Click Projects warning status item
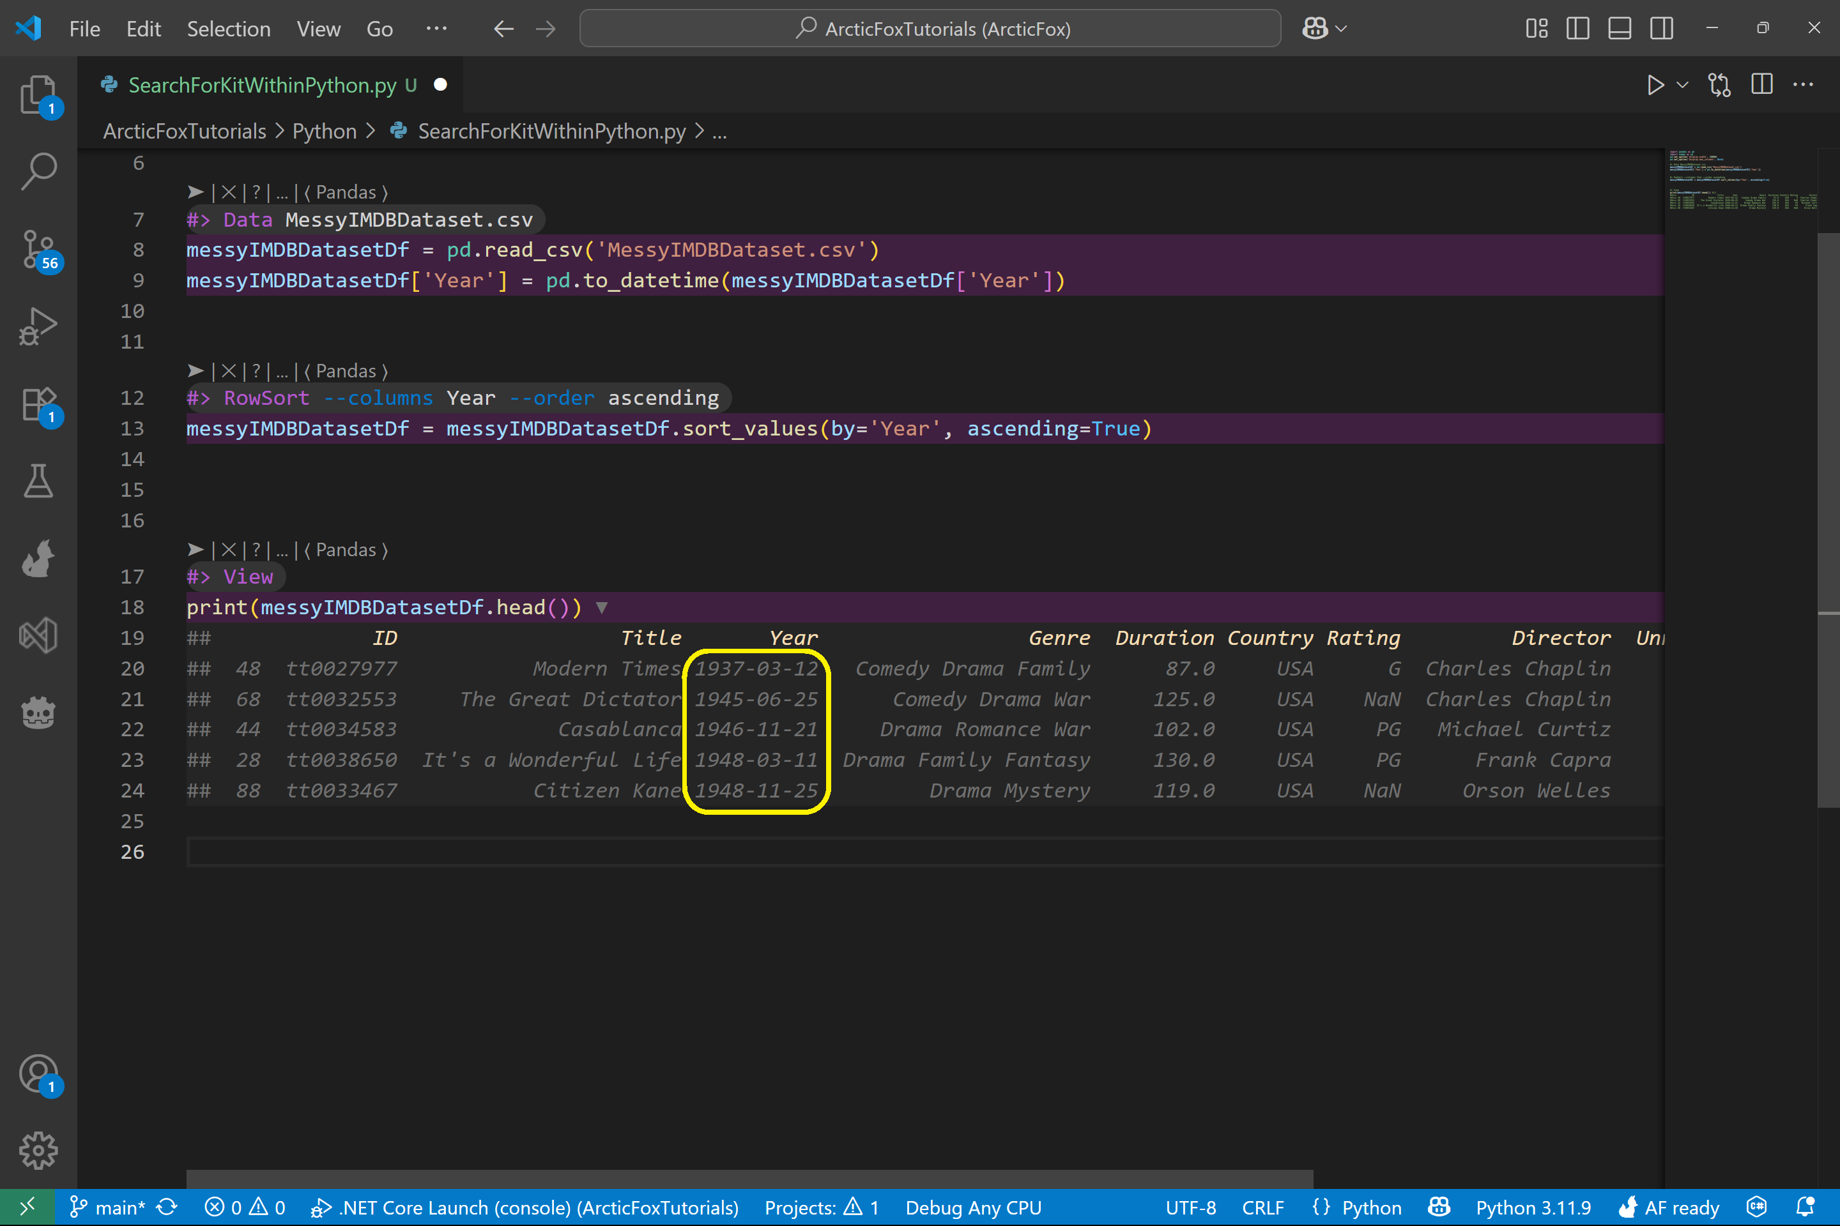Viewport: 1840px width, 1226px height. pos(822,1207)
